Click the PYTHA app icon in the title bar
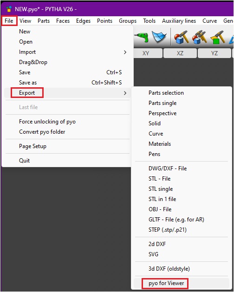The width and height of the screenshot is (234, 292). (x=9, y=9)
